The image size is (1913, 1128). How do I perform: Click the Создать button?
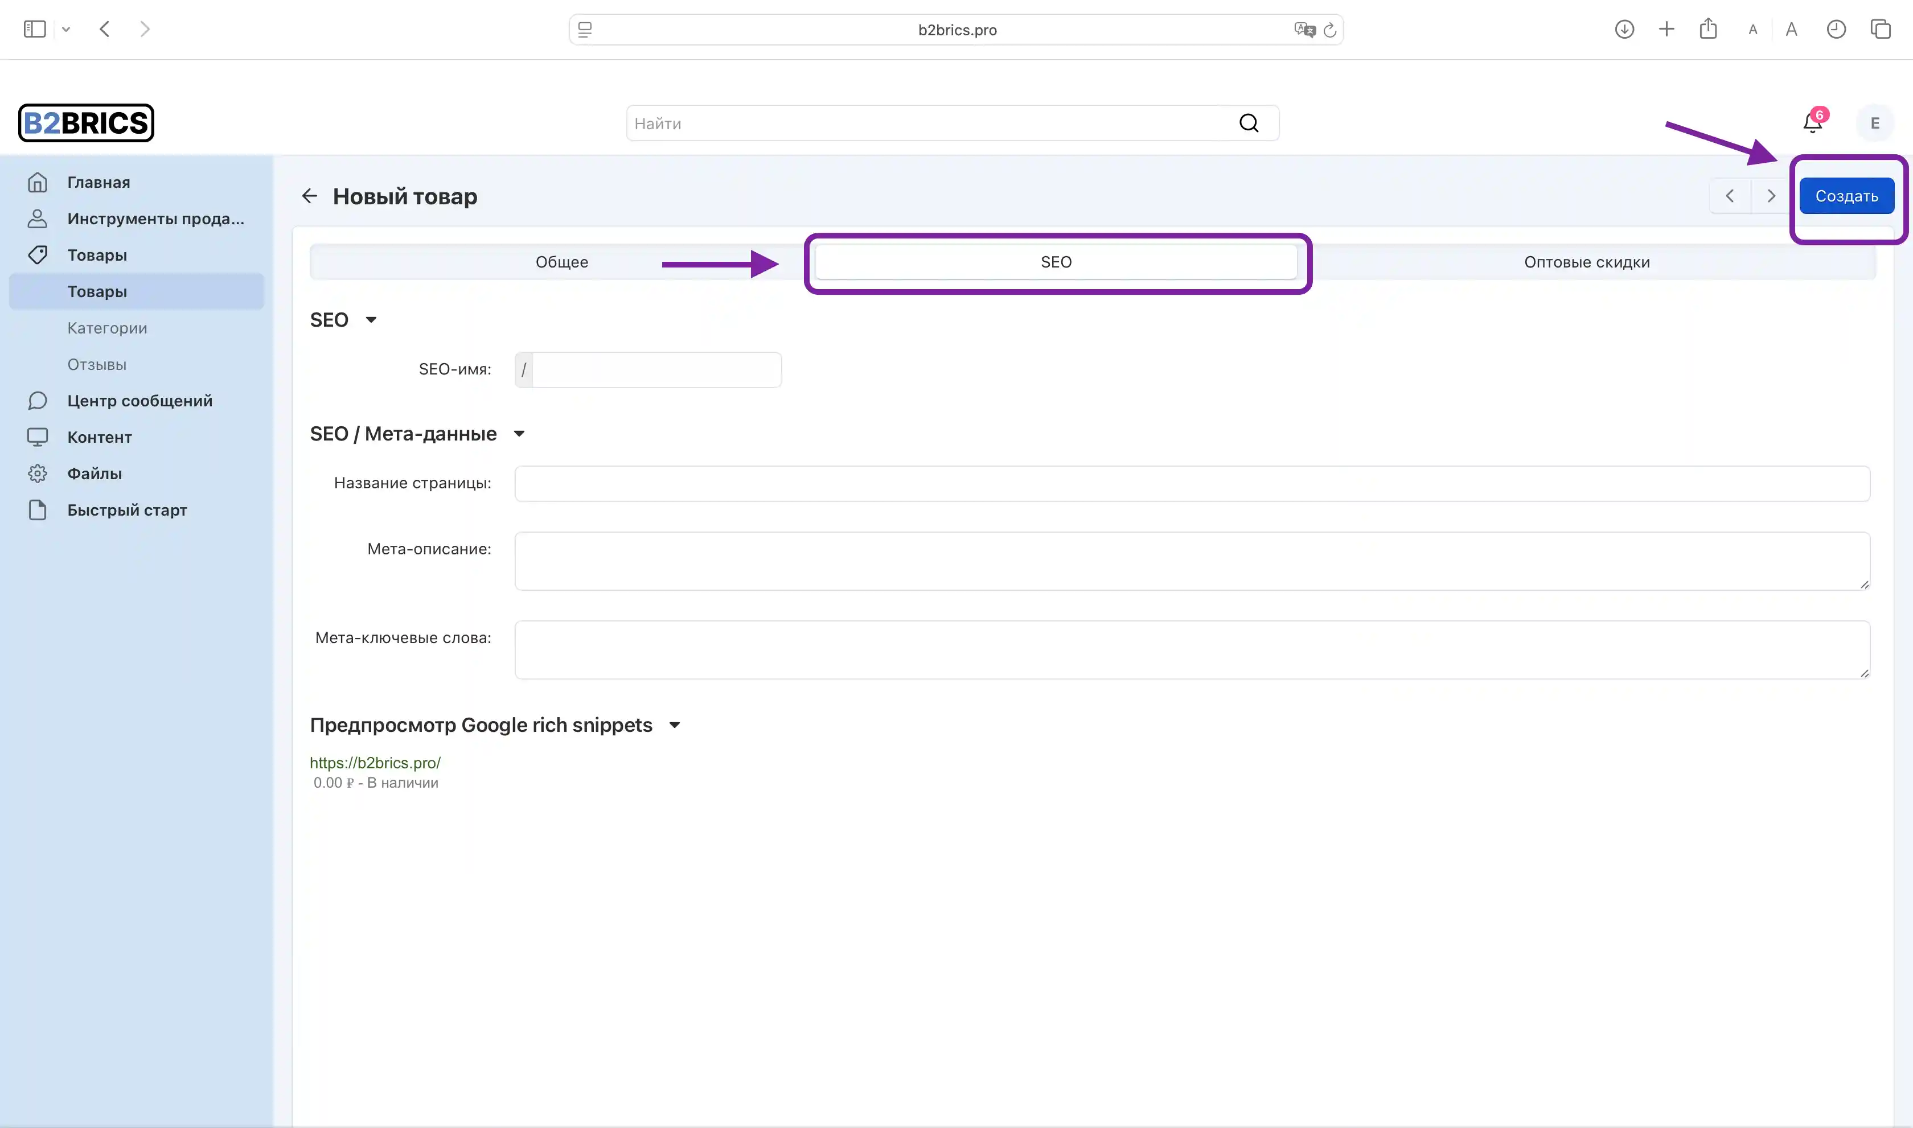(x=1846, y=196)
